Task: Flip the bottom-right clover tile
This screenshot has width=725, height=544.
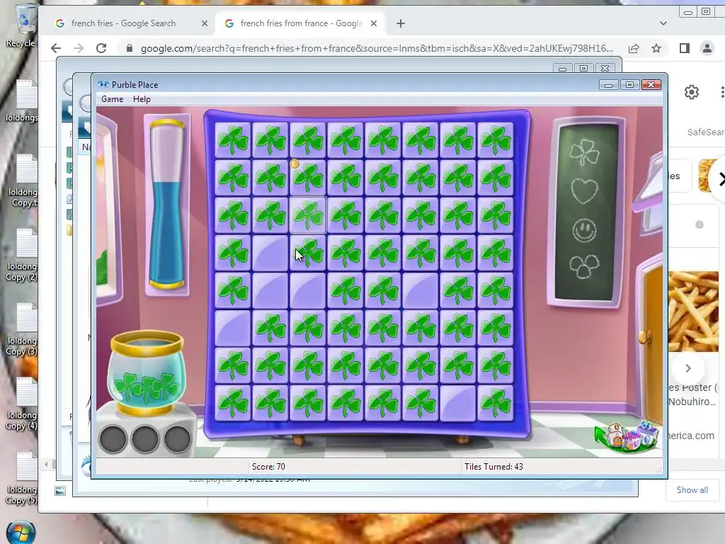Action: click(x=495, y=403)
